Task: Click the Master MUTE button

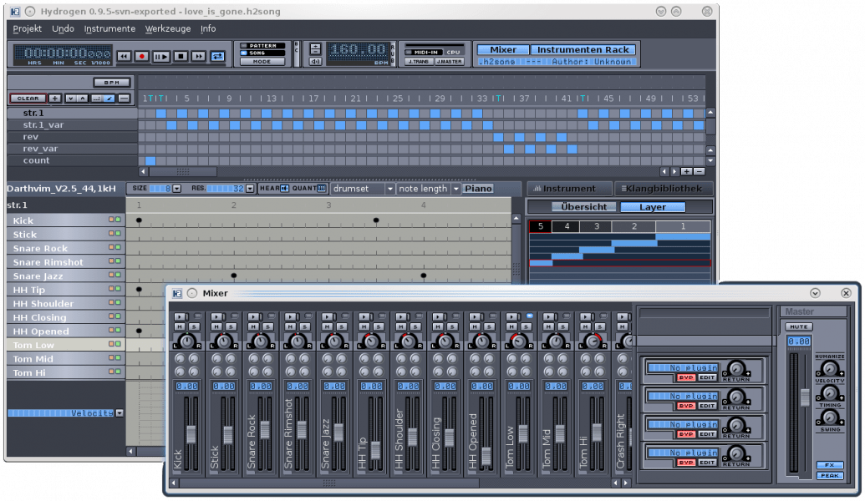Action: [798, 326]
